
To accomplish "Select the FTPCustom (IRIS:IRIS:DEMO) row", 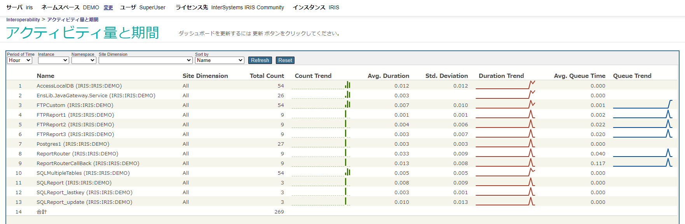I will point(342,105).
